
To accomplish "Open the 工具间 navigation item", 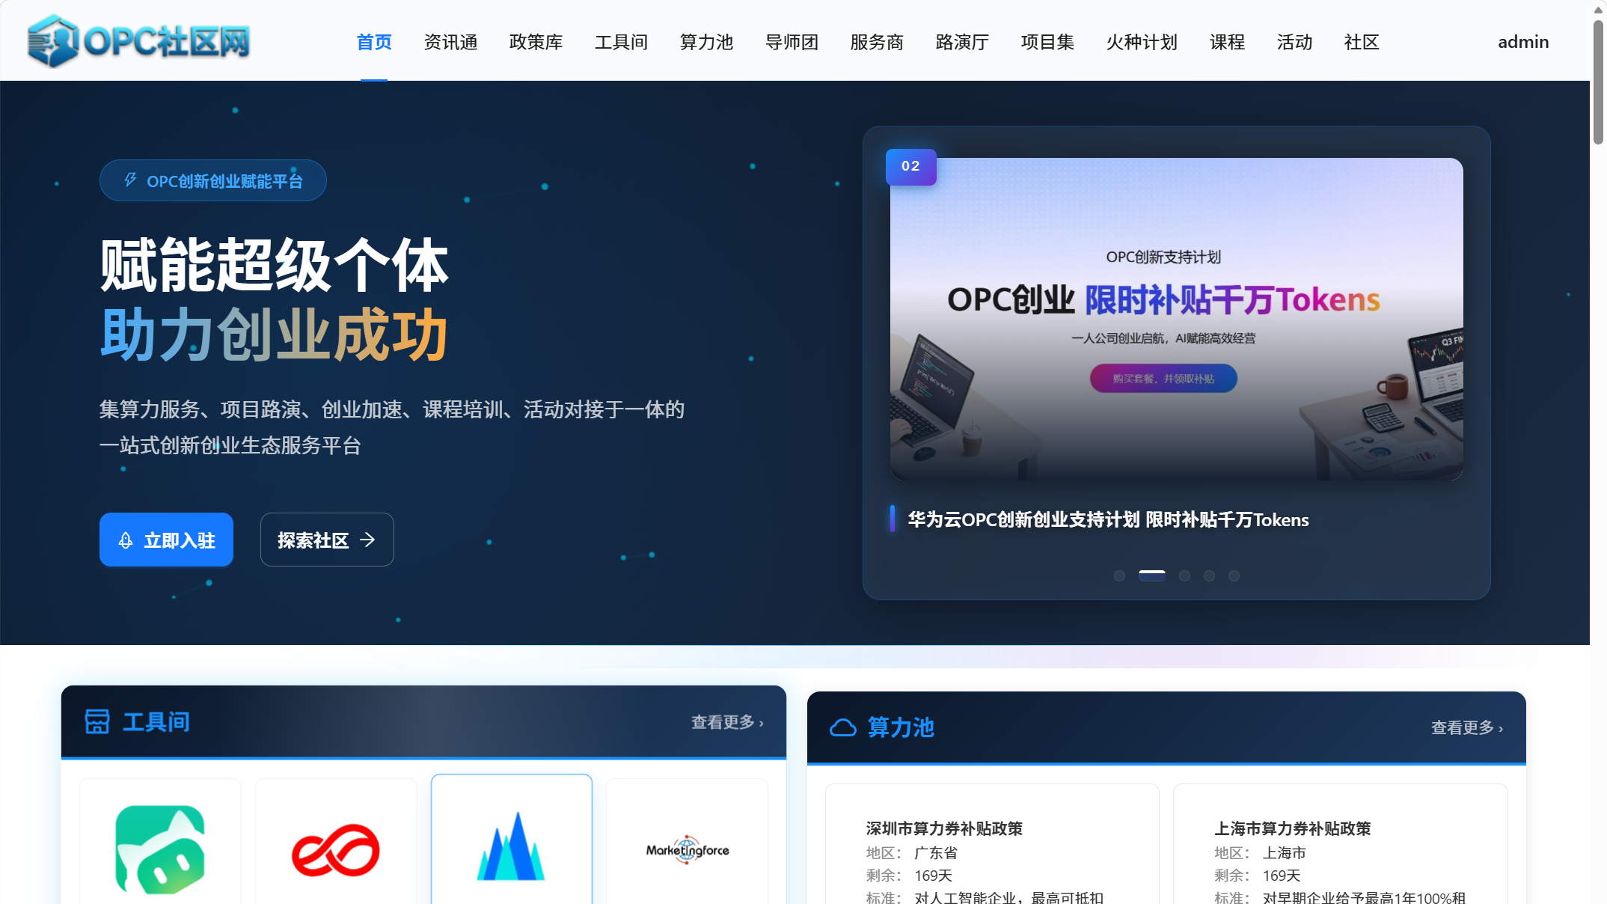I will coord(621,42).
